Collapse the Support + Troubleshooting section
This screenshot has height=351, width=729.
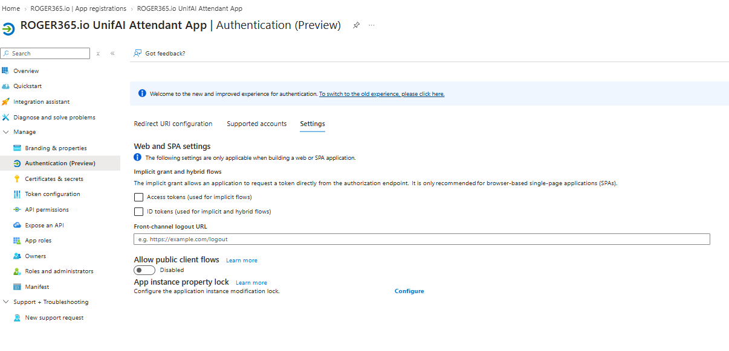(x=6, y=302)
